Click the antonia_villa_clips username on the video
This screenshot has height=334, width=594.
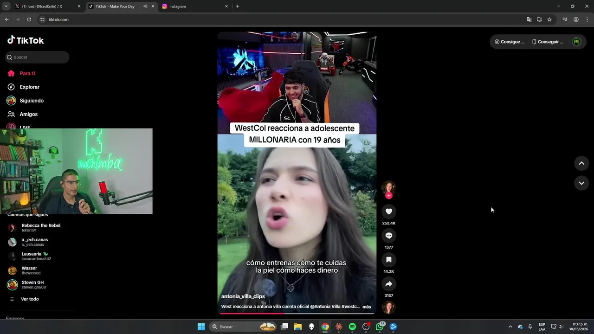243,296
